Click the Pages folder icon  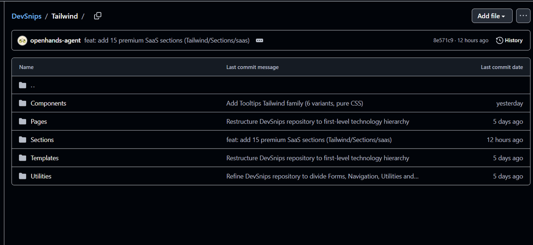(23, 122)
